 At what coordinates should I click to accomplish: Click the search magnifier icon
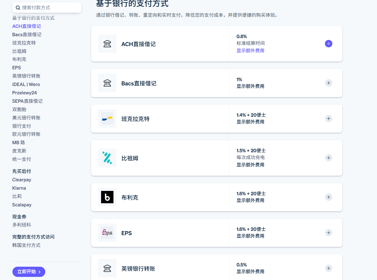coord(18,8)
